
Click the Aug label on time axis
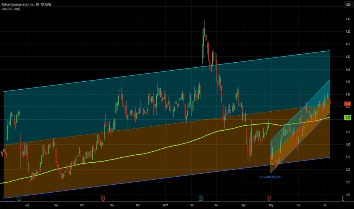pos(27,205)
